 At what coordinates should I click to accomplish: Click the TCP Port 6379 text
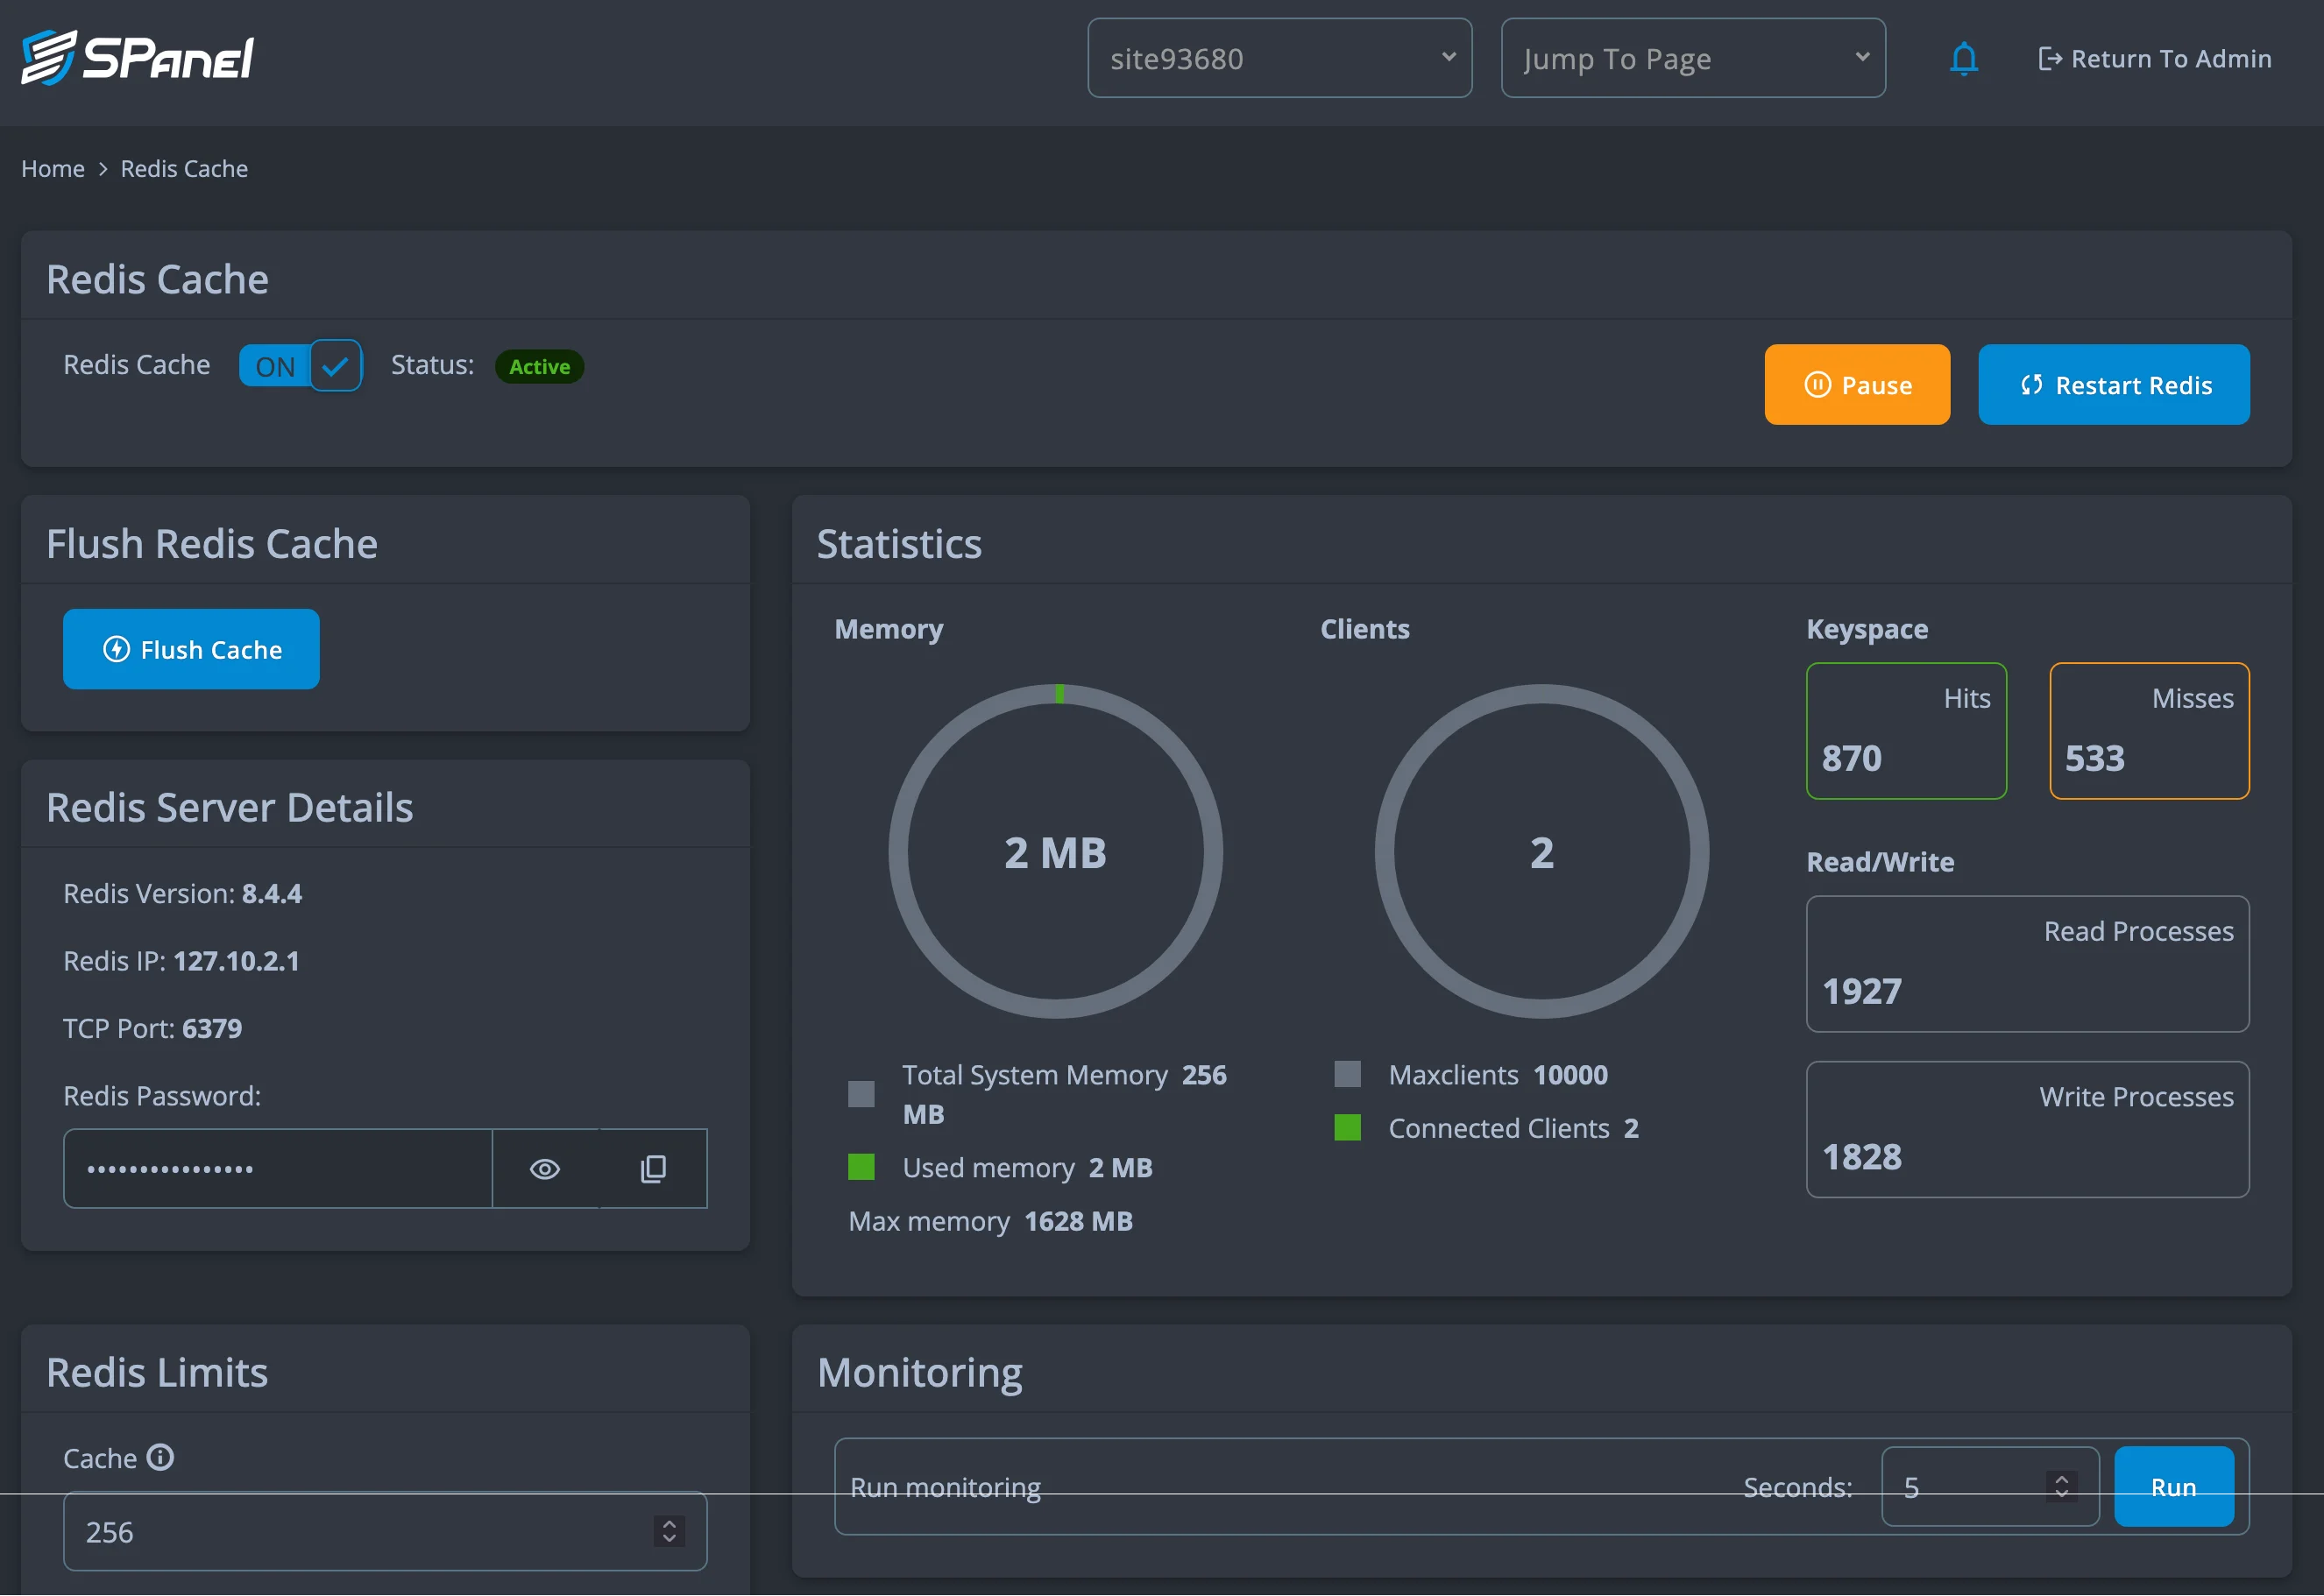click(152, 1028)
